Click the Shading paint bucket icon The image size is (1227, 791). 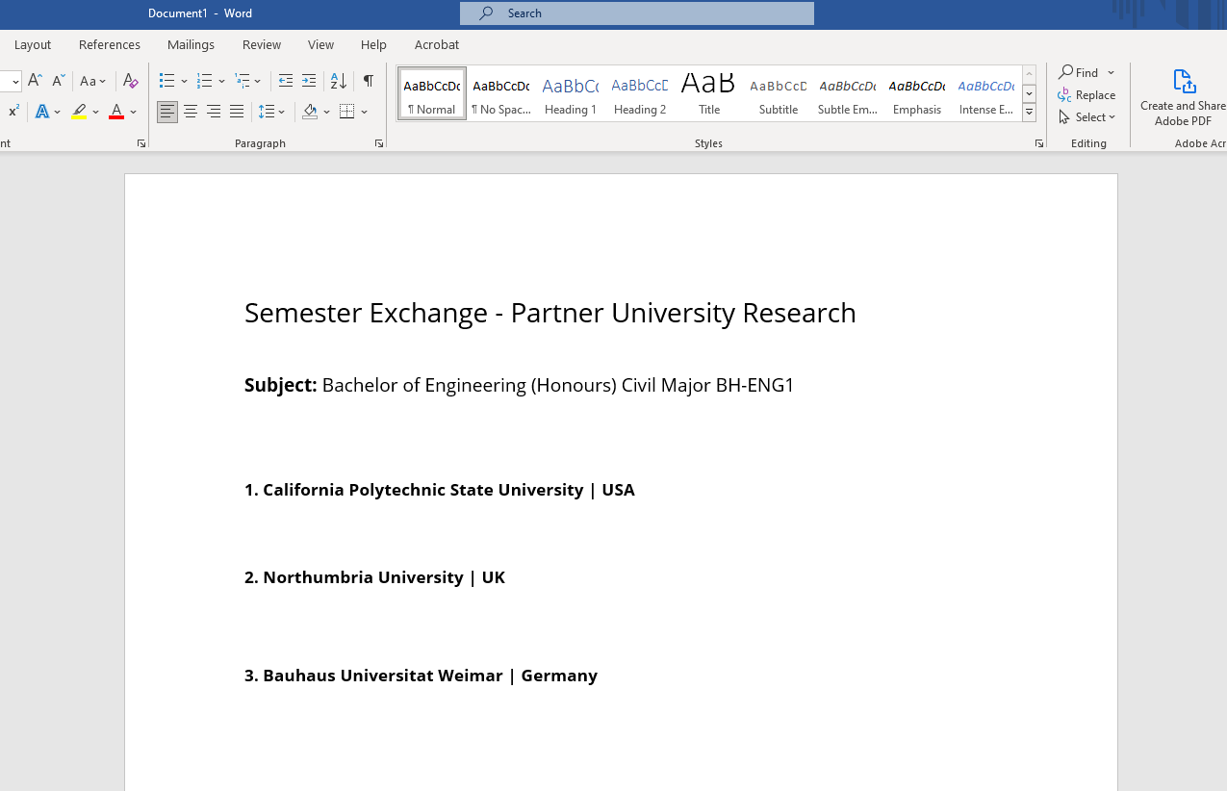pos(310,112)
